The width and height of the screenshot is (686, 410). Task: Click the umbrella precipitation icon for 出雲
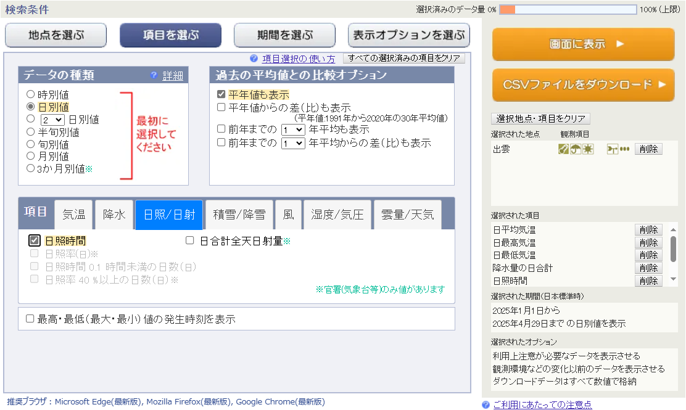[576, 149]
